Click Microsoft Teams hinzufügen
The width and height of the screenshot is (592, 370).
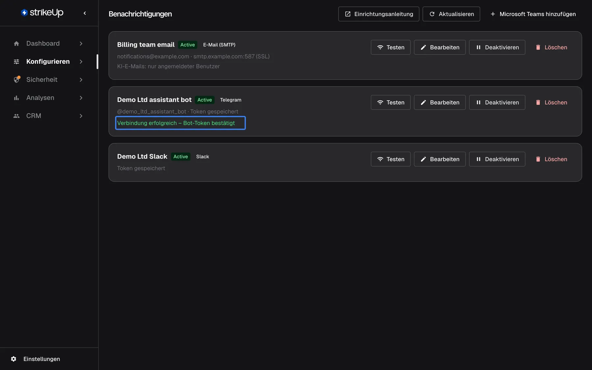(x=533, y=14)
